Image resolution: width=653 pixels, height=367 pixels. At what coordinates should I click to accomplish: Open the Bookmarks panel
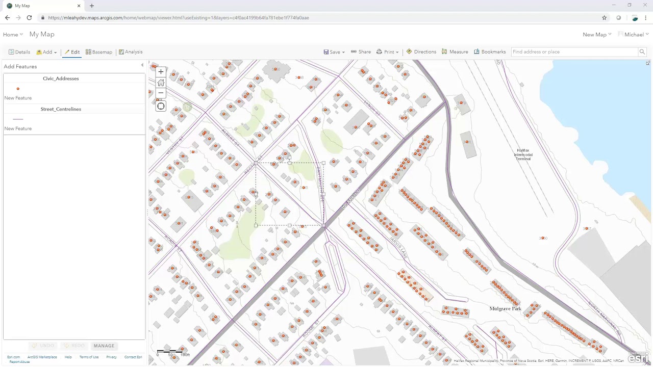coord(490,52)
